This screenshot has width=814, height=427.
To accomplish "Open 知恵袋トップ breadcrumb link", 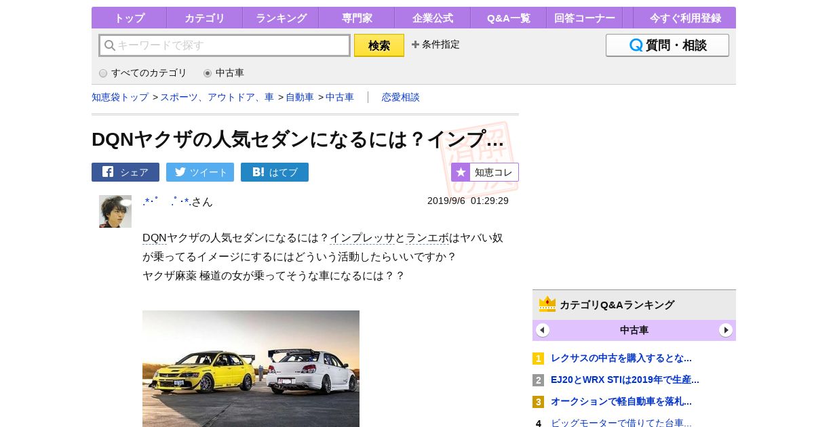I will 120,97.
